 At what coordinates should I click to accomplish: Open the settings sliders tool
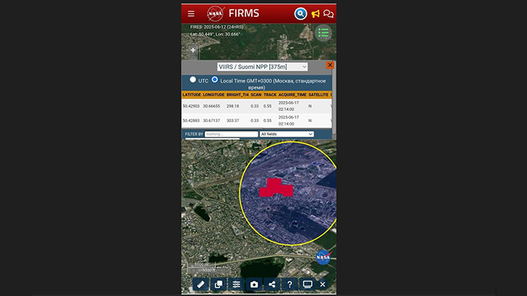[236, 284]
